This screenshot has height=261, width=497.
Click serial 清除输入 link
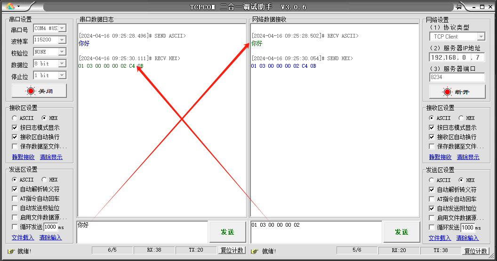coord(50,237)
